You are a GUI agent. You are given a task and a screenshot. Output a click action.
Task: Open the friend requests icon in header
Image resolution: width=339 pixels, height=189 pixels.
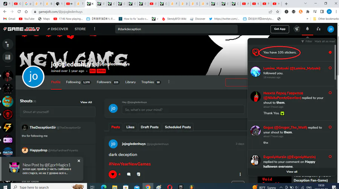pyautogui.click(x=318, y=29)
